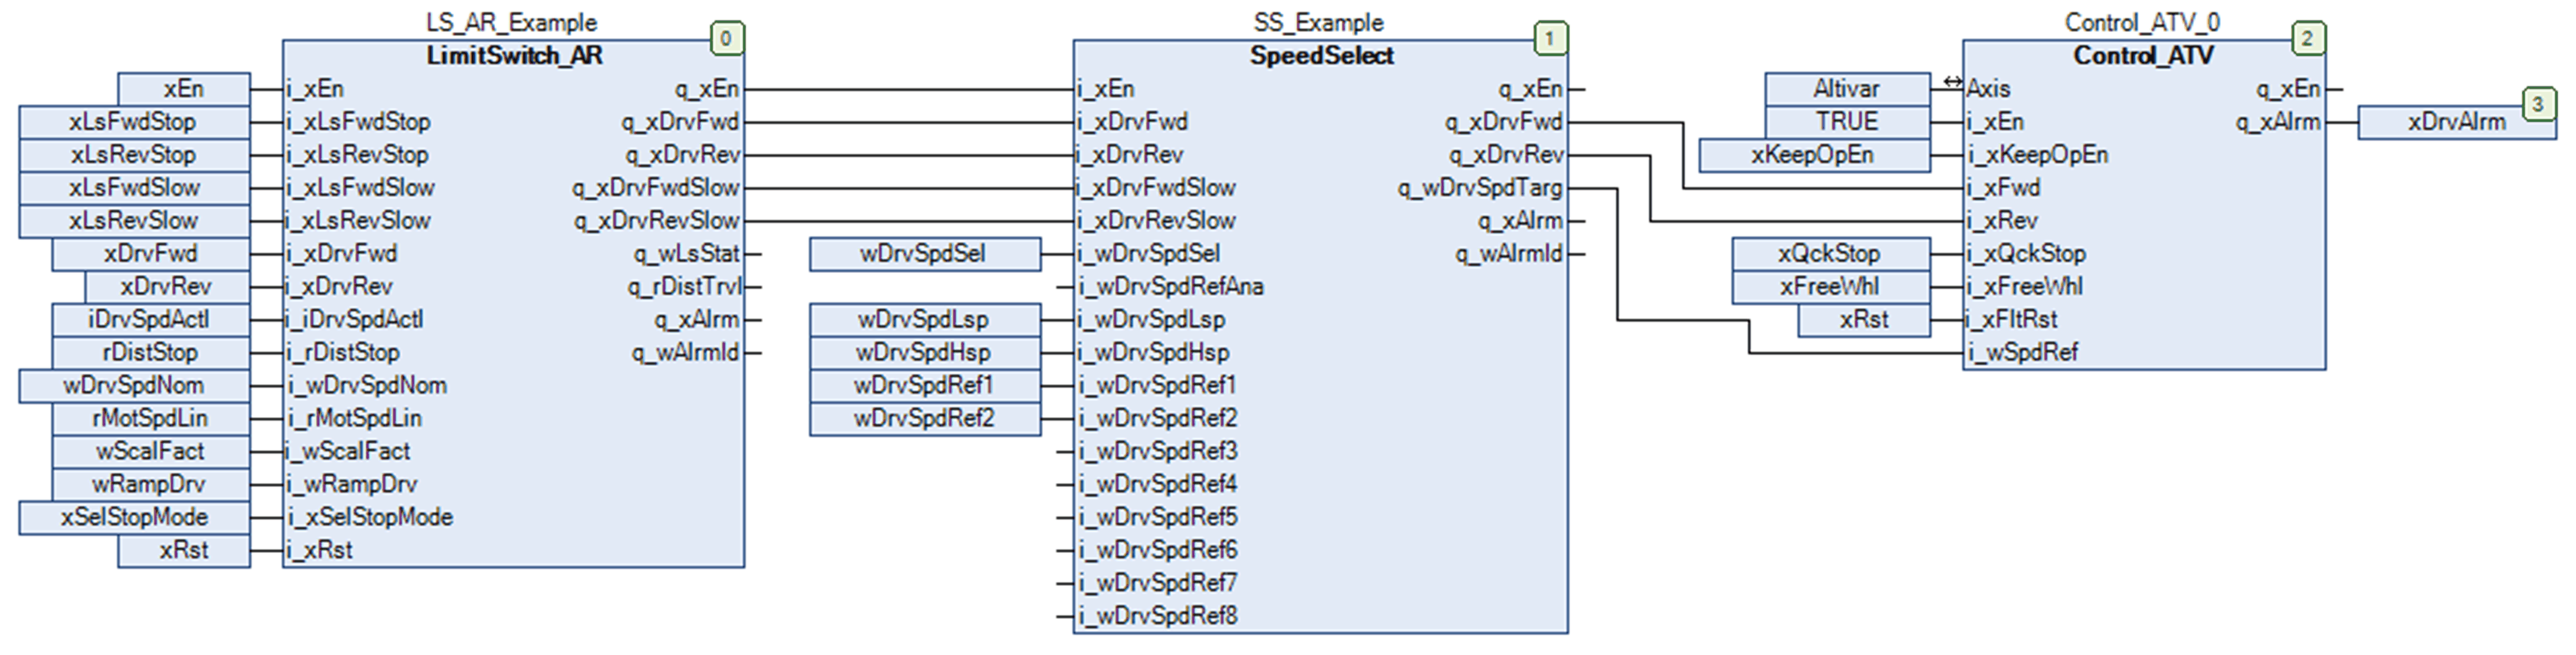Select execution order badge 1 on SpeedSelect
Viewport: 2576px width, 655px height.
pos(1550,39)
